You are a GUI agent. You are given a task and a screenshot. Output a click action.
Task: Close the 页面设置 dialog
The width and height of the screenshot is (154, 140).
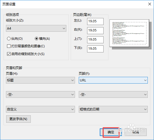click(x=150, y=4)
